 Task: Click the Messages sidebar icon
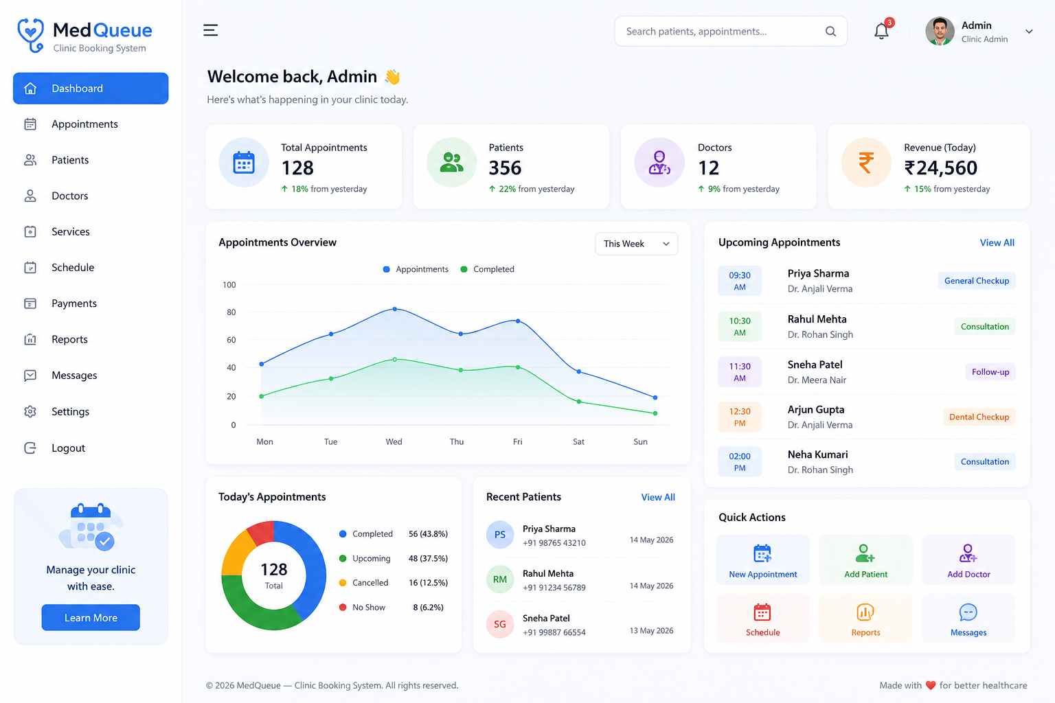[x=30, y=376]
